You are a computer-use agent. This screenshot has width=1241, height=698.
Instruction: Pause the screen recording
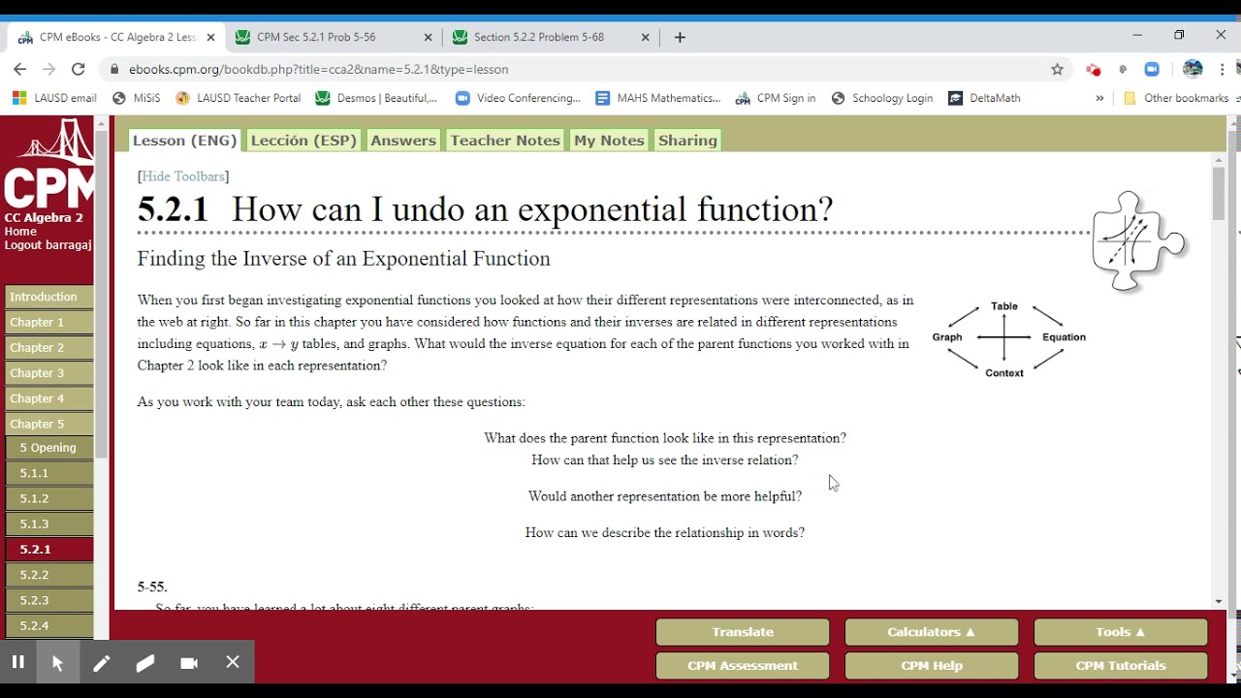point(17,662)
